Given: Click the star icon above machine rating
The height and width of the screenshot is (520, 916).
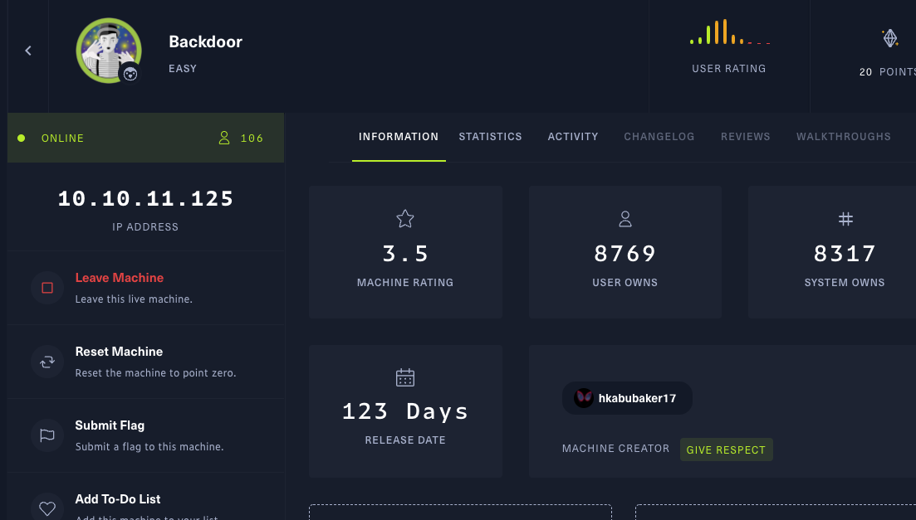Looking at the screenshot, I should (x=404, y=219).
